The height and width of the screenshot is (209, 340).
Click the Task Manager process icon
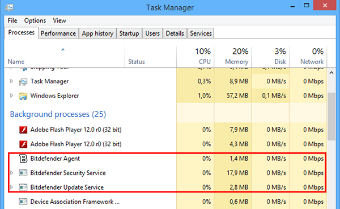23,82
